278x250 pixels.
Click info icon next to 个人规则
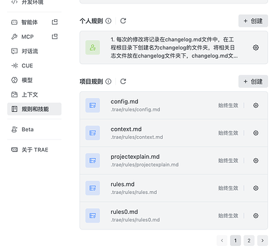(108, 21)
